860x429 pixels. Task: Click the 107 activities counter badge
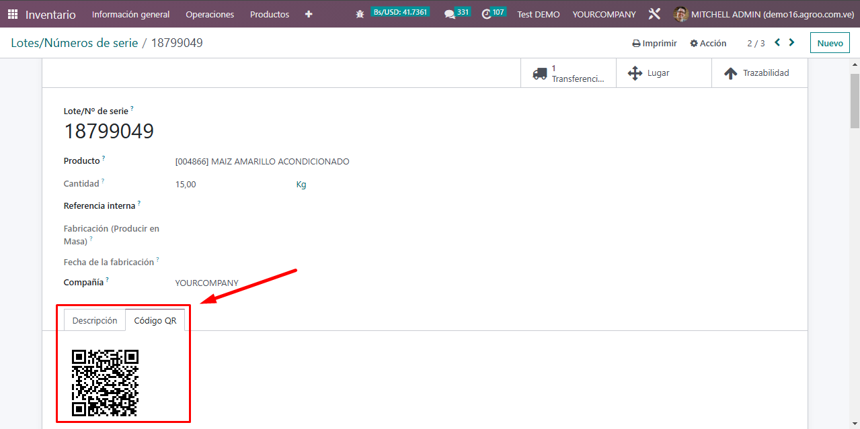[x=498, y=12]
